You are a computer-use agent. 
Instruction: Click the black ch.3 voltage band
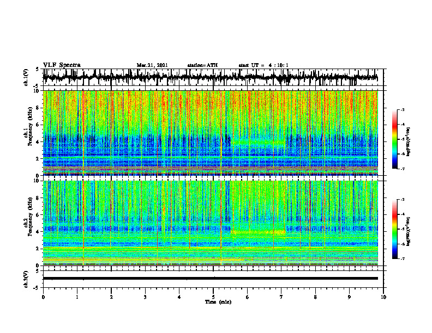[x=210, y=279]
